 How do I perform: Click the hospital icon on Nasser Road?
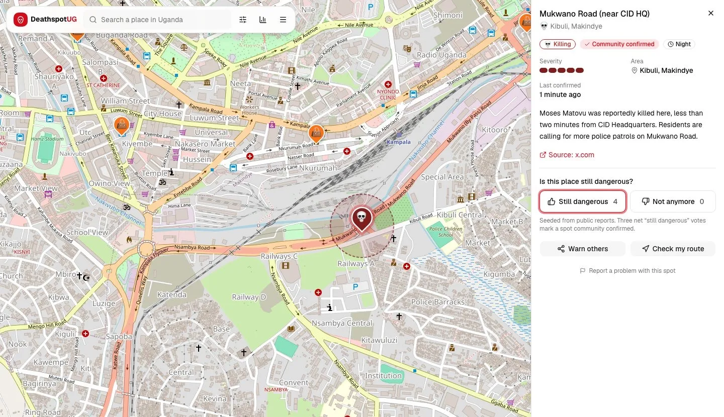pos(346,151)
